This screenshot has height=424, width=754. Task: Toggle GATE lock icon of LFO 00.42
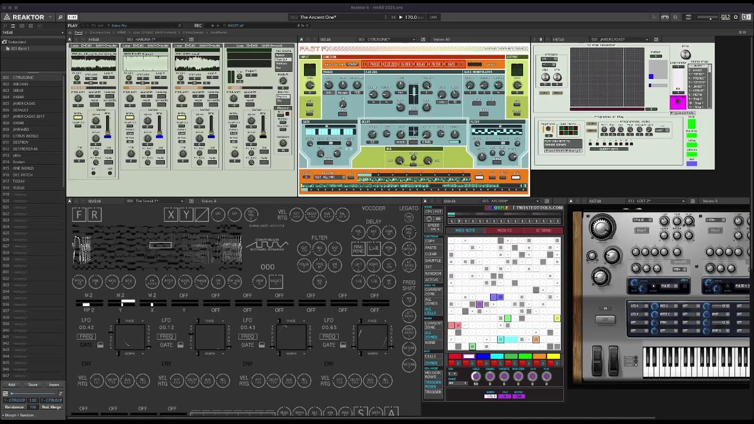100,345
